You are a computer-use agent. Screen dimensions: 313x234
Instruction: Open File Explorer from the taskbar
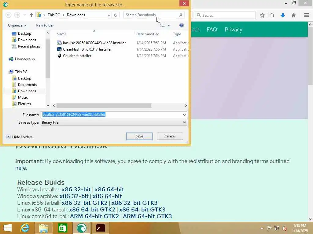(44, 228)
